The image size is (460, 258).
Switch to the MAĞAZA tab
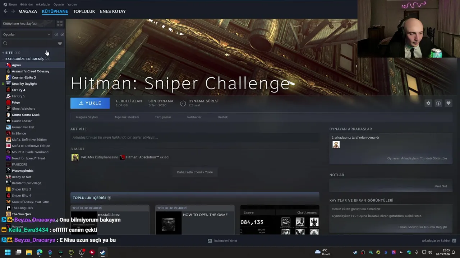[x=28, y=11]
